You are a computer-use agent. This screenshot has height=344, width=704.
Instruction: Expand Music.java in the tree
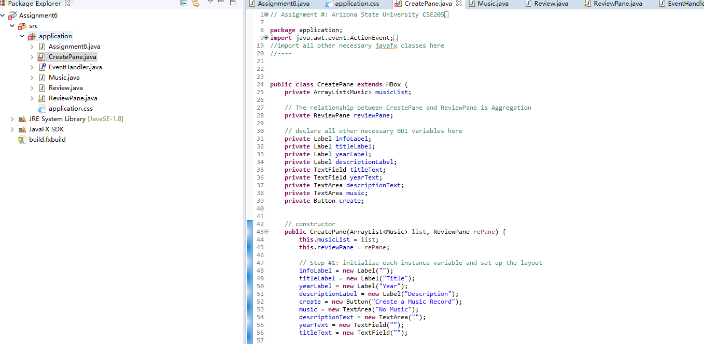(32, 78)
